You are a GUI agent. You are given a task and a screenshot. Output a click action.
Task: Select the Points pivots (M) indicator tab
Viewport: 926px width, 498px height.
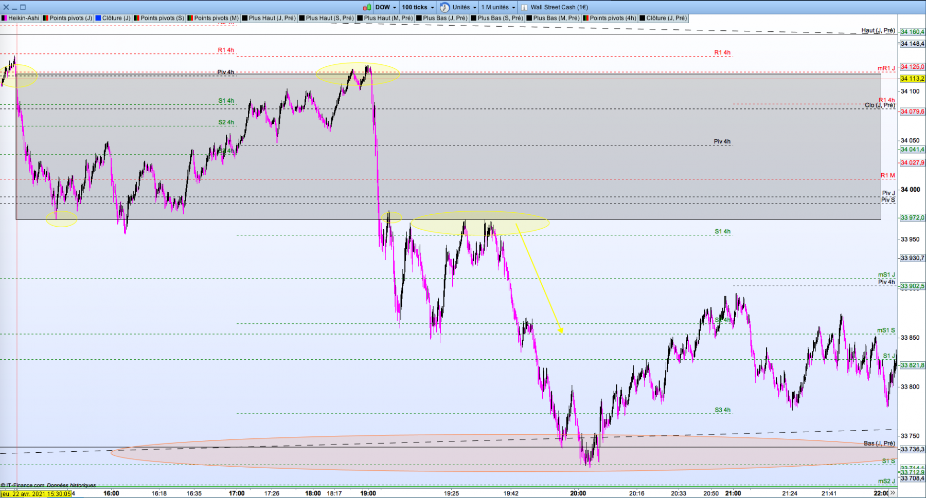click(x=213, y=18)
